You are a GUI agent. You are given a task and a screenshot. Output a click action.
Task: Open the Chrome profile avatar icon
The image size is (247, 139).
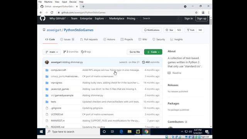[203, 12]
